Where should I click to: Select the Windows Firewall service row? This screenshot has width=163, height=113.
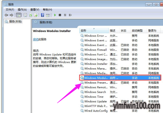(x=120, y=50)
